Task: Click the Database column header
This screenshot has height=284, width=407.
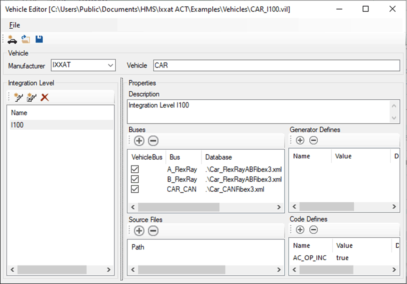Action: 219,157
